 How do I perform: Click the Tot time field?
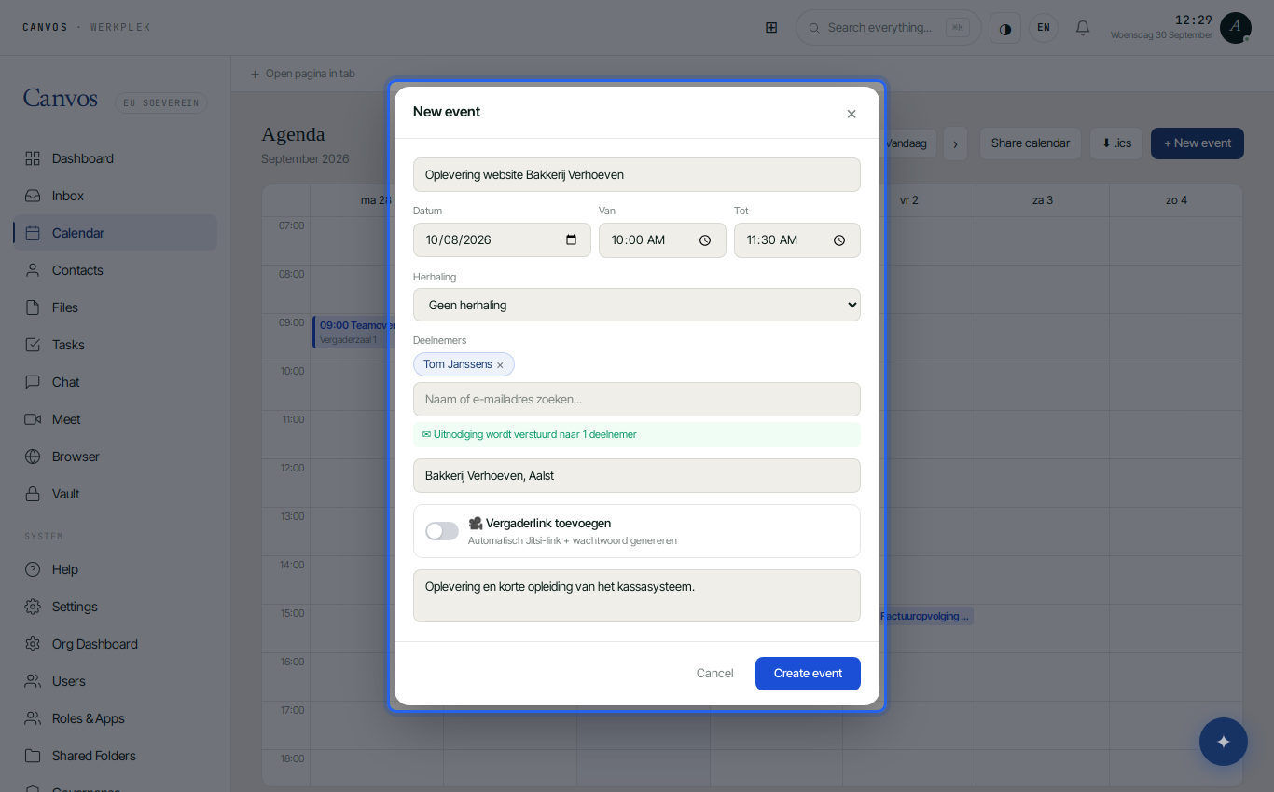pos(797,240)
